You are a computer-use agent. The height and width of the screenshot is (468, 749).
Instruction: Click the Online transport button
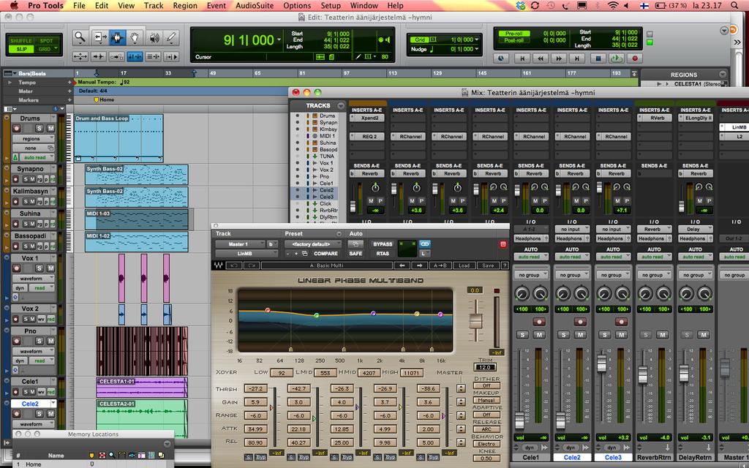click(x=501, y=58)
